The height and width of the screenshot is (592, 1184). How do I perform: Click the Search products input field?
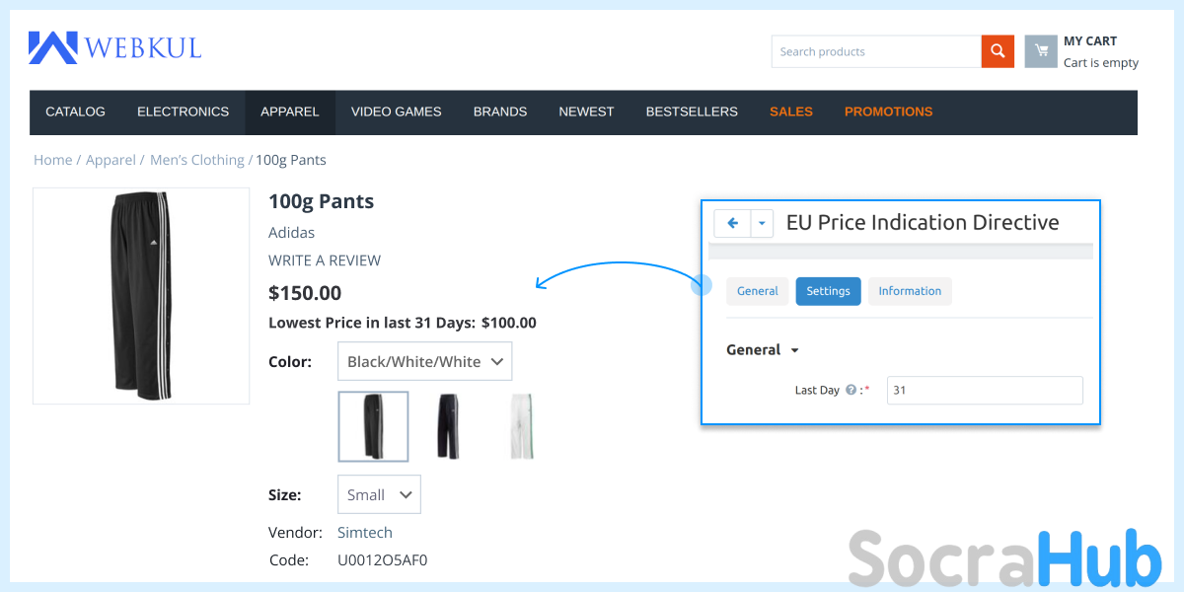pos(876,51)
